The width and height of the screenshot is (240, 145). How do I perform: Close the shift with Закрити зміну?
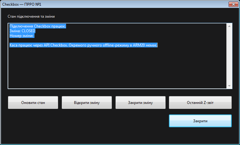(x=140, y=102)
